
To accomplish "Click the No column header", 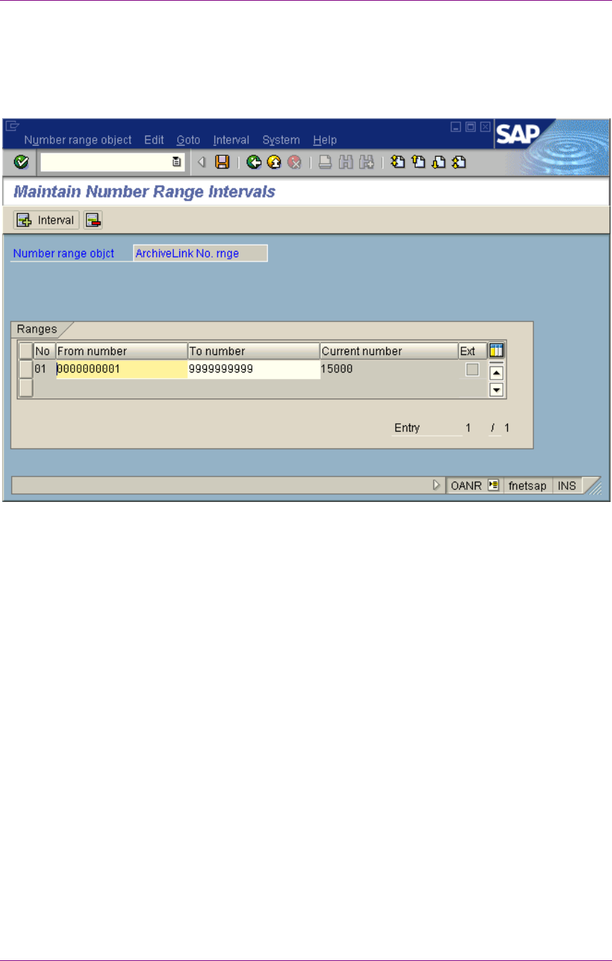I will click(44, 350).
